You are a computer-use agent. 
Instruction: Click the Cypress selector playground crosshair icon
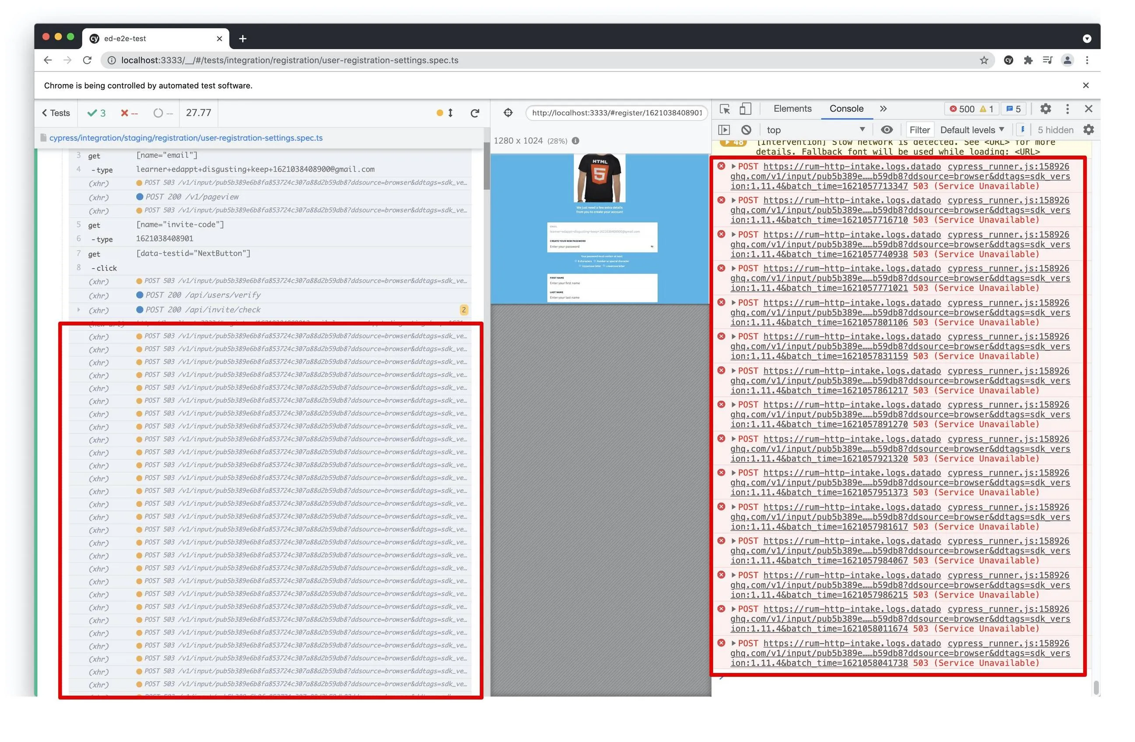point(509,113)
